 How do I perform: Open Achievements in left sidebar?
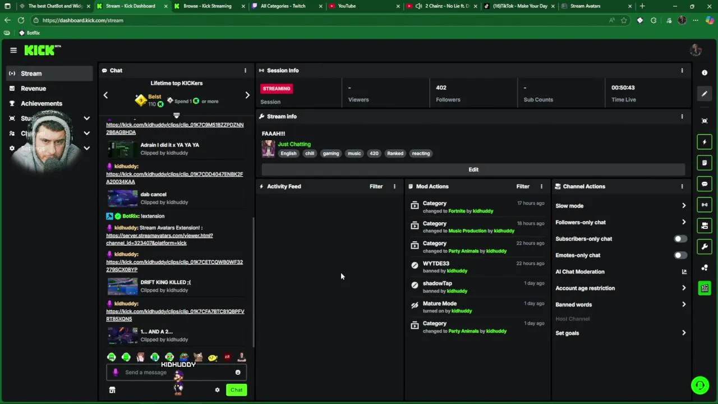(49, 104)
